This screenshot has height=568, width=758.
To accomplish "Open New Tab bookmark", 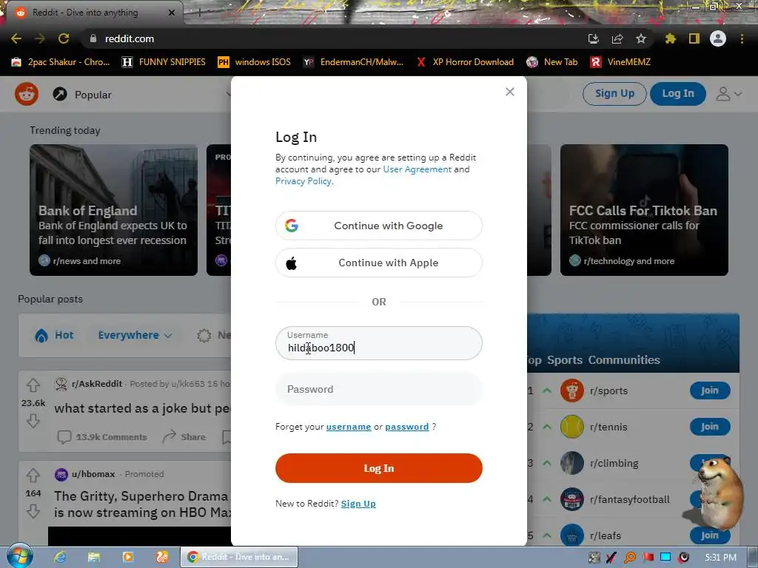I will point(552,62).
